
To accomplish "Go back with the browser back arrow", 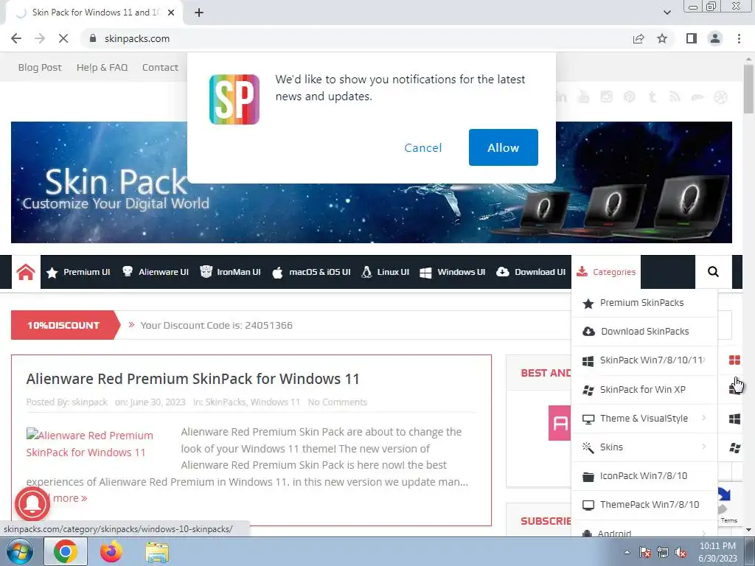I will 16,38.
